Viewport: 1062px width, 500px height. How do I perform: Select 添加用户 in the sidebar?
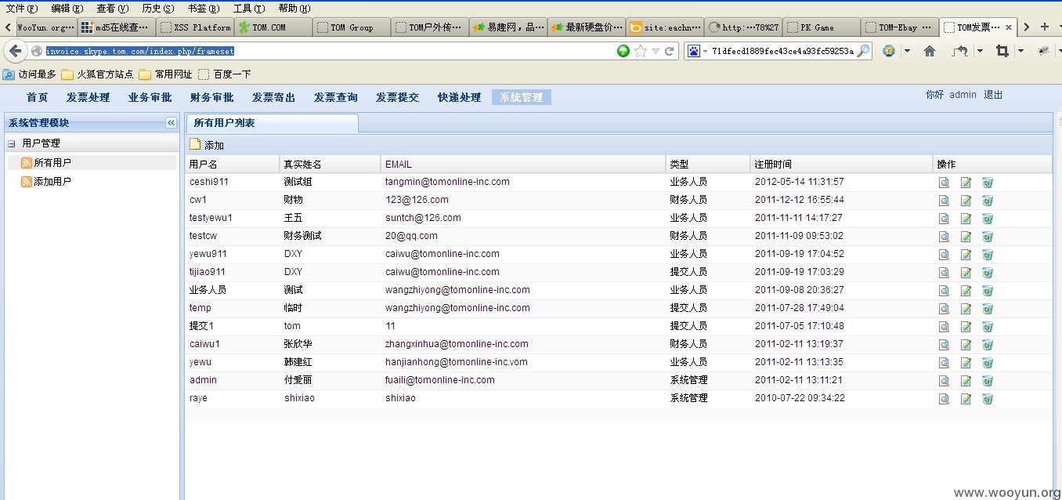coord(52,181)
